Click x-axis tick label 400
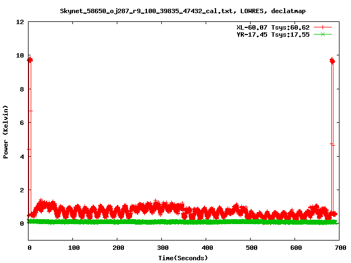The image size is (351, 263). [x=207, y=248]
